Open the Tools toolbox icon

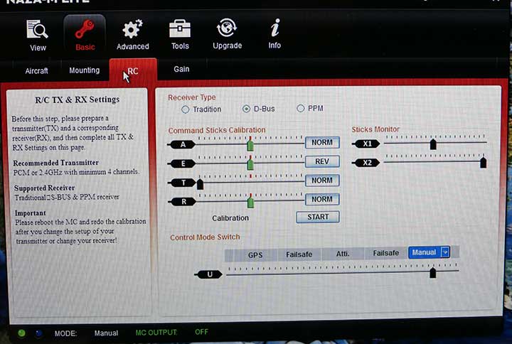coord(180,28)
